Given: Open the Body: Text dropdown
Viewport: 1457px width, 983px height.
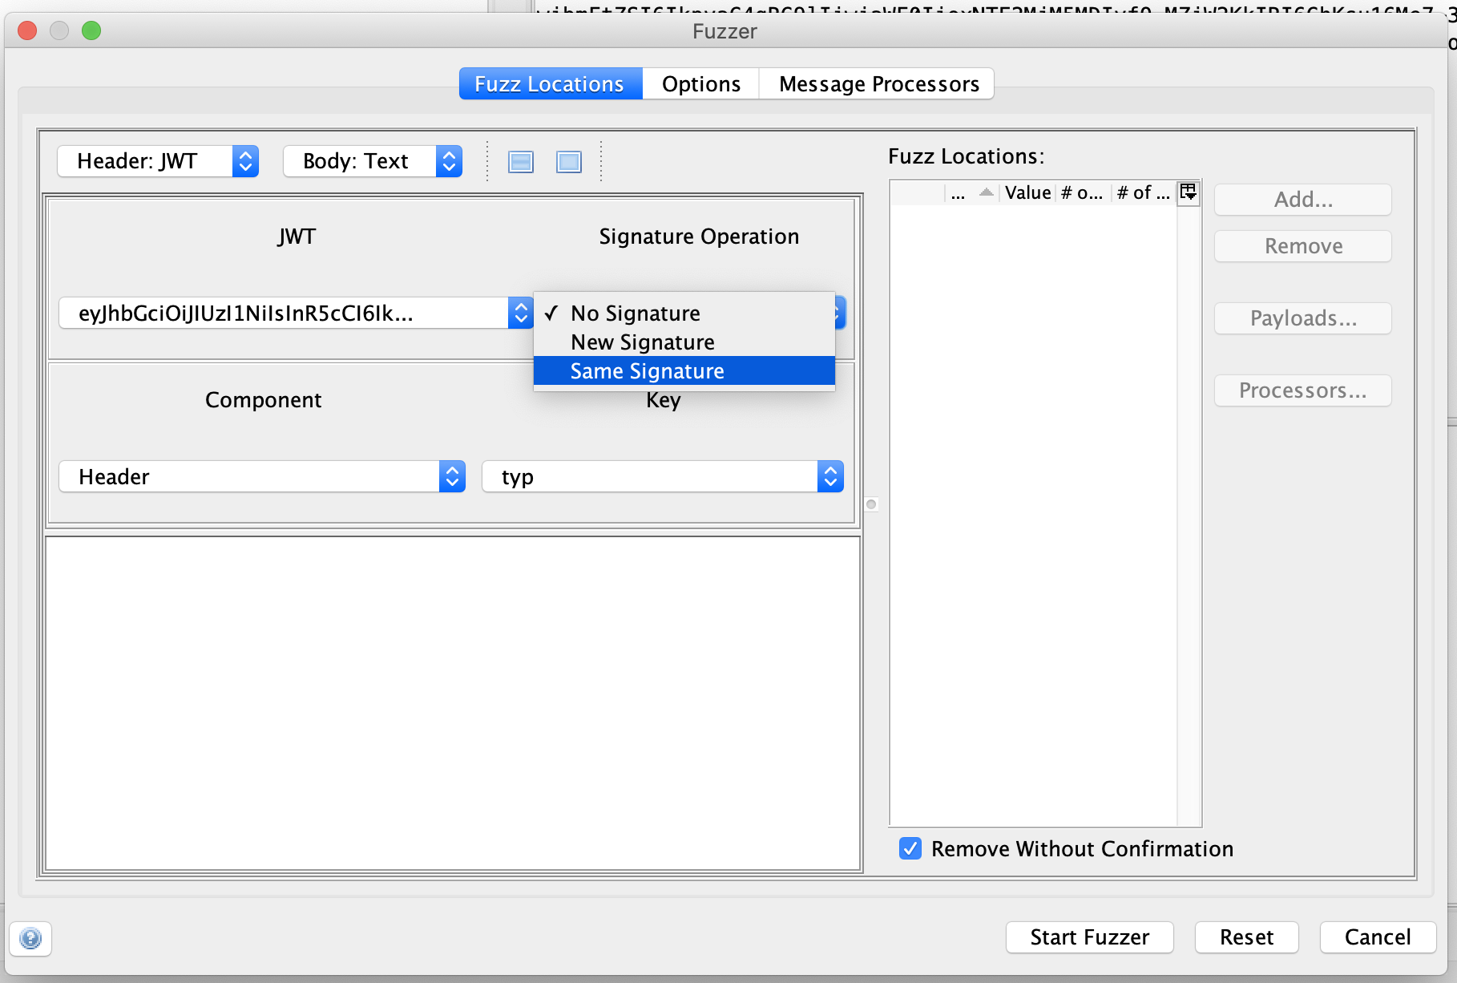Looking at the screenshot, I should (372, 161).
